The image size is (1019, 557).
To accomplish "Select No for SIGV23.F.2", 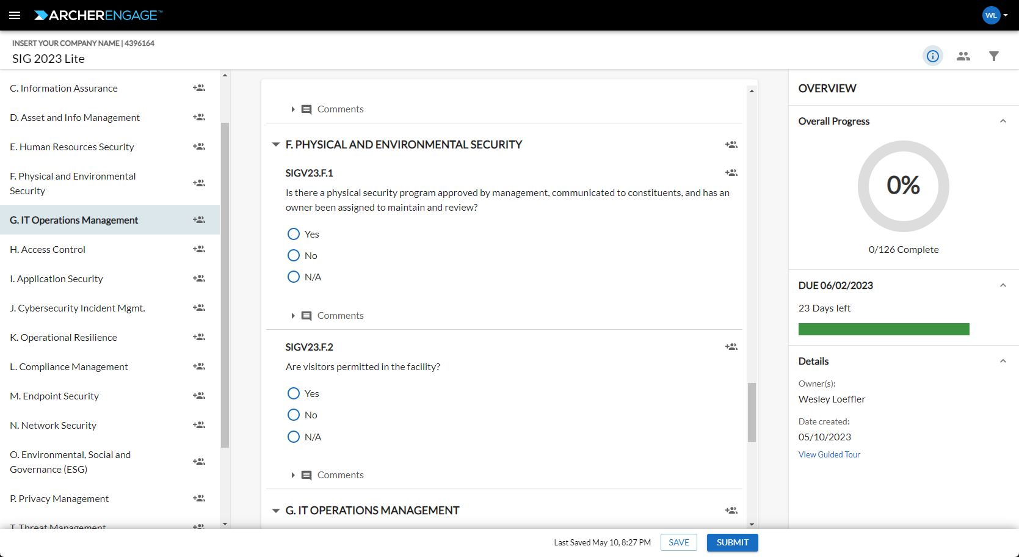I will tap(293, 415).
